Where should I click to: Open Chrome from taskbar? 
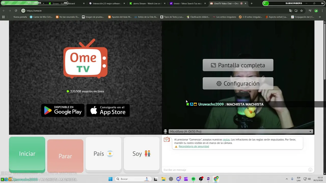tap(216, 179)
